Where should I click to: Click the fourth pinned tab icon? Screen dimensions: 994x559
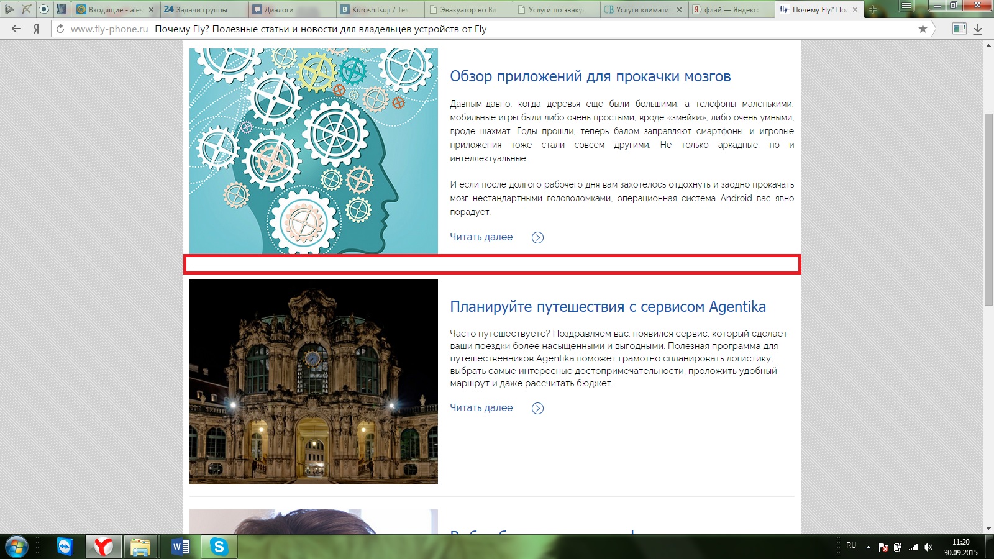[x=62, y=9]
